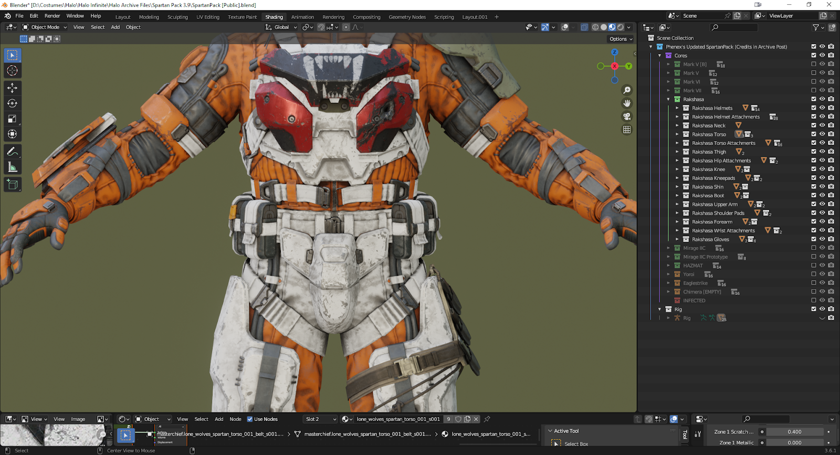
Task: Switch to solid viewport shading
Action: (604, 27)
